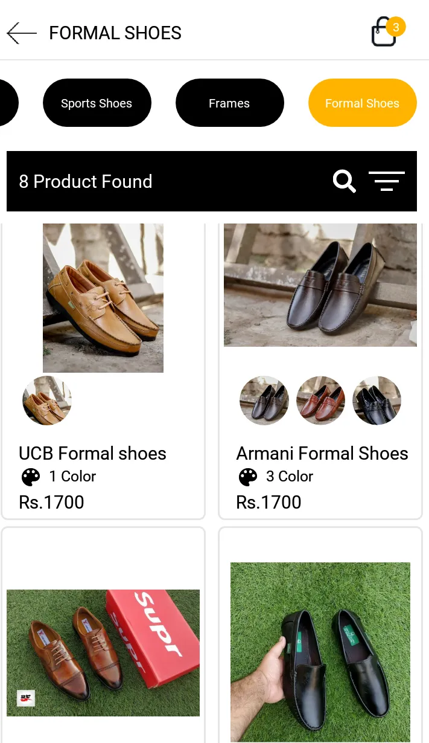Select the Sports Shoes category chip
429x743 pixels.
tap(97, 103)
